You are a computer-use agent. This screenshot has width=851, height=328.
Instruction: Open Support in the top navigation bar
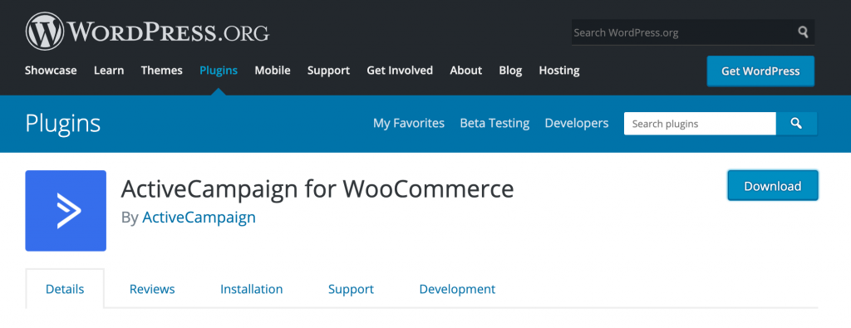tap(328, 71)
